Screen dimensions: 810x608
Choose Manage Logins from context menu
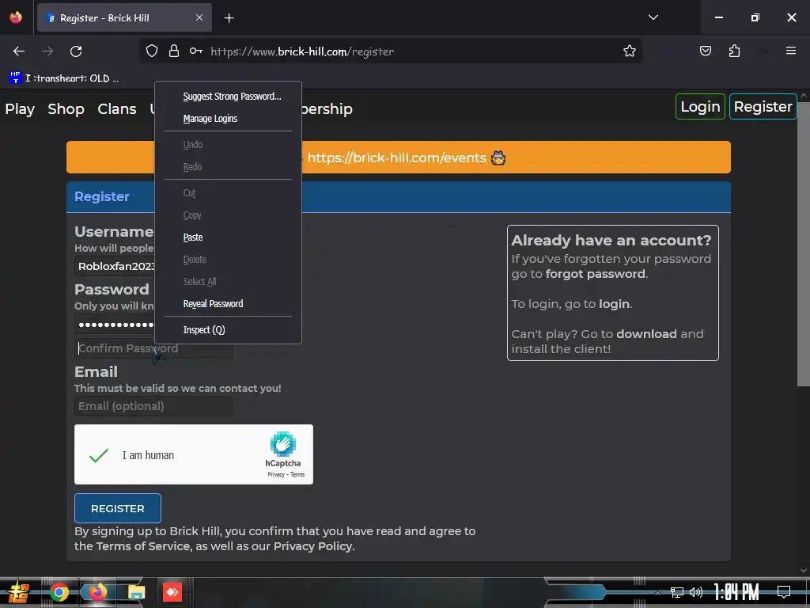click(210, 119)
